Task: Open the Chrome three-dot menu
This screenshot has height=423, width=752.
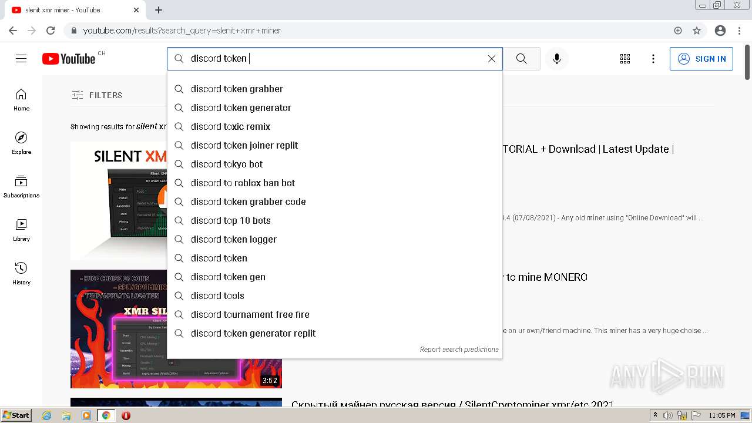Action: [x=738, y=31]
